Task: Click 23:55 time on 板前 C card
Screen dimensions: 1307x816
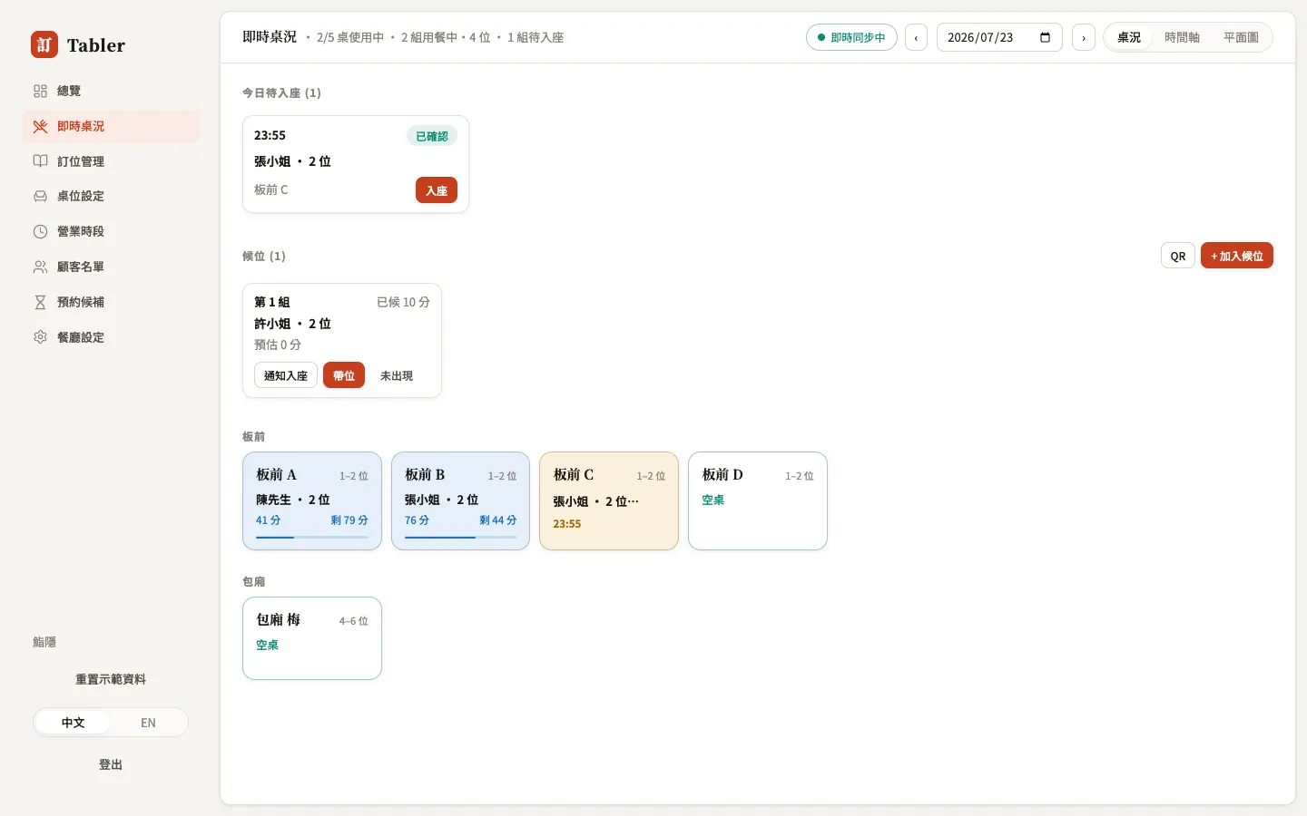Action: coord(567,524)
